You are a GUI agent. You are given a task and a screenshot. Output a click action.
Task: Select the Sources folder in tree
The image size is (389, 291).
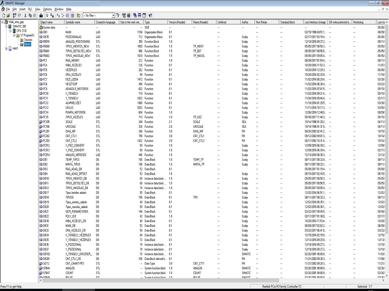[x=26, y=39]
